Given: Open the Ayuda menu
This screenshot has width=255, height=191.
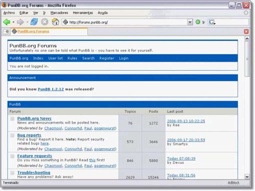Looking at the screenshot, I should (x=102, y=13).
